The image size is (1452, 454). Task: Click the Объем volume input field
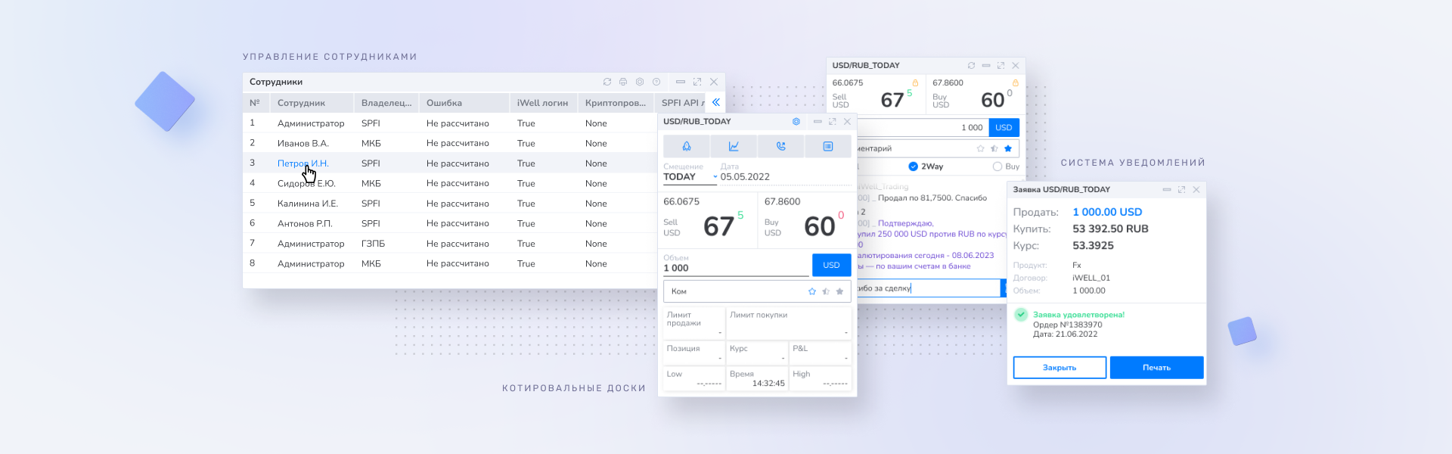(x=734, y=268)
